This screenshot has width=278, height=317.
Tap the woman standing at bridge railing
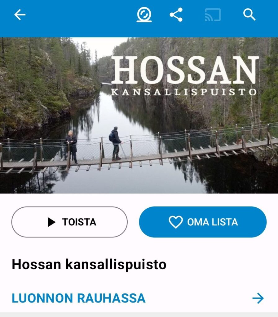tap(71, 146)
